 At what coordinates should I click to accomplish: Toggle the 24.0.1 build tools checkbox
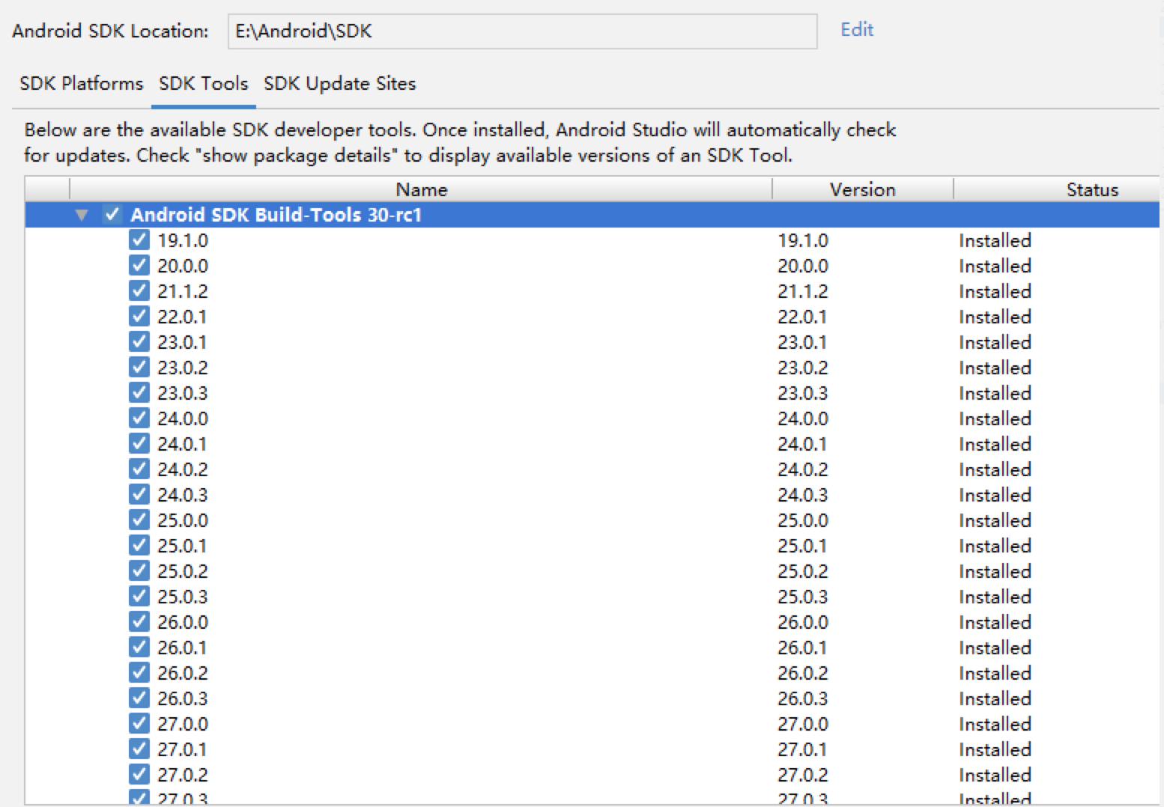click(139, 444)
